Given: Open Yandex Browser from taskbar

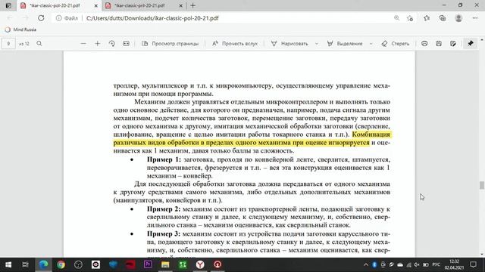Looking at the screenshot, I should (200, 264).
